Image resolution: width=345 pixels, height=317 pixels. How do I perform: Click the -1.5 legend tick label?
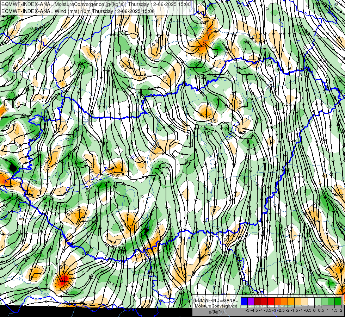[294, 310]
